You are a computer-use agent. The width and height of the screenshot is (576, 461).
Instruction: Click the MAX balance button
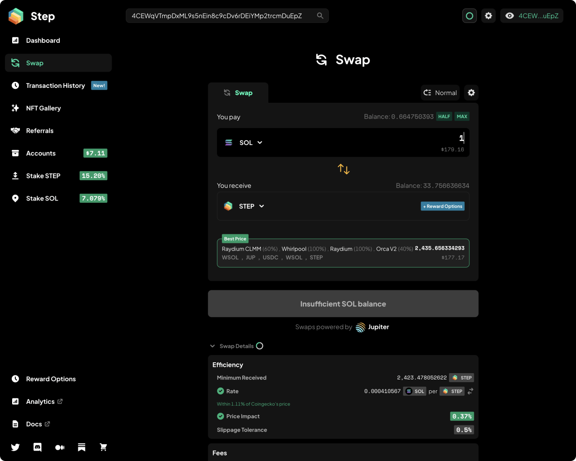(x=462, y=116)
